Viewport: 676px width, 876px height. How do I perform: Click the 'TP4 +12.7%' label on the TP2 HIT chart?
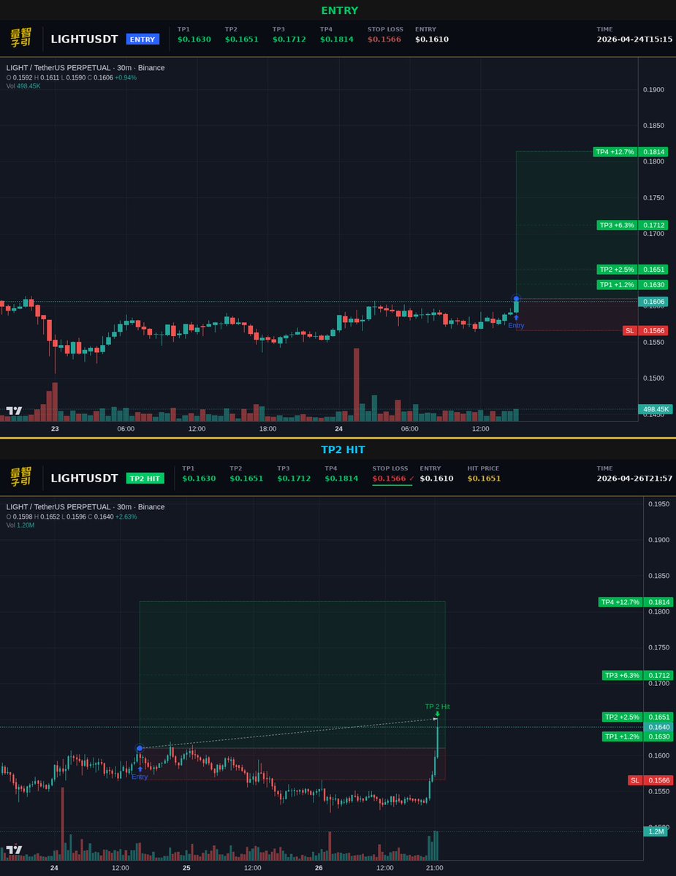(620, 602)
